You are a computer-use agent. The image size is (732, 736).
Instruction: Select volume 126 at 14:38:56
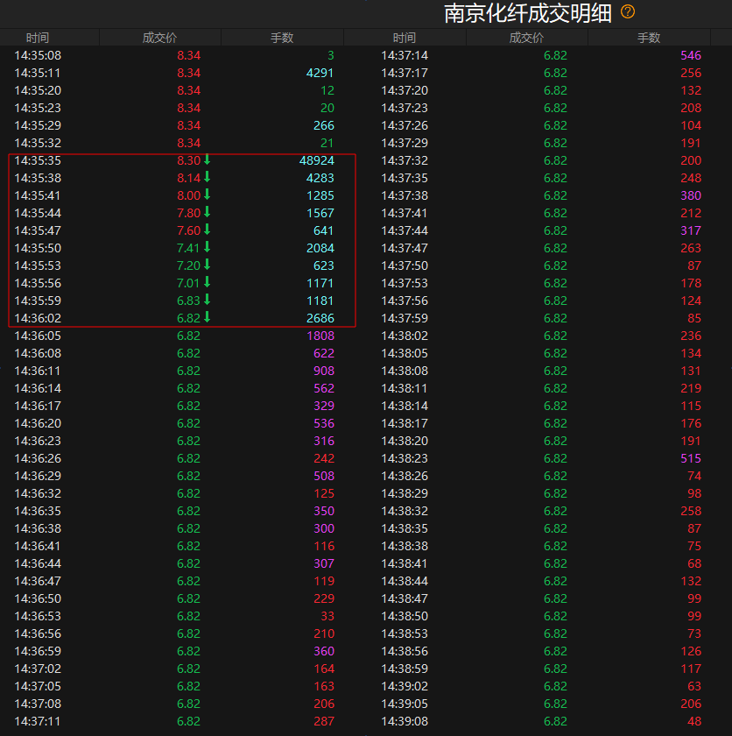point(691,651)
